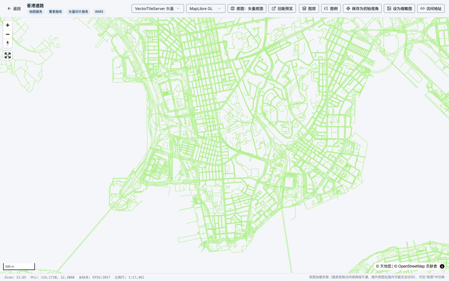Open the MapLibre GL renderer dropdown
Image resolution: width=449 pixels, height=281 pixels.
205,9
